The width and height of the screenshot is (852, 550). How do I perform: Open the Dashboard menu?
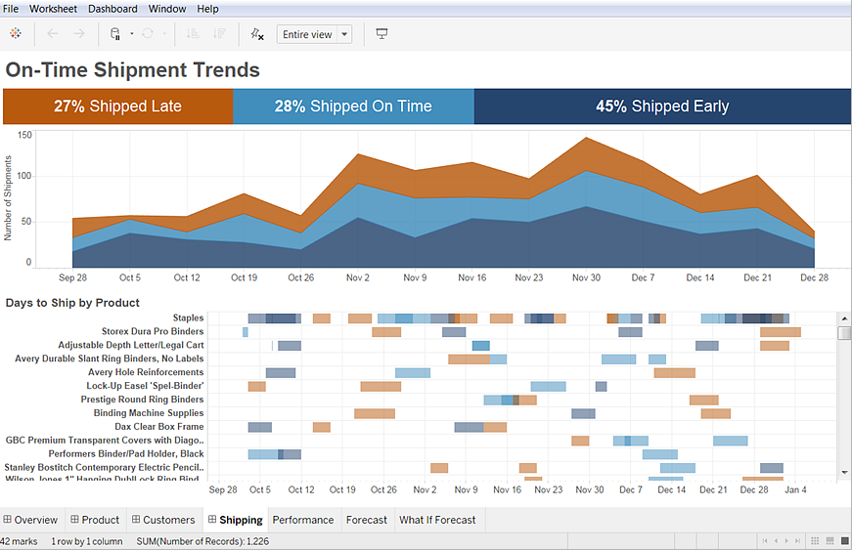tap(112, 9)
